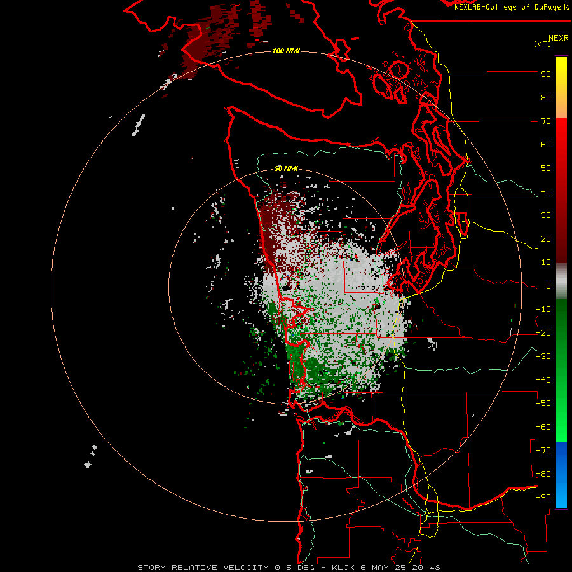
Task: Click the -50 value on the velocity scale
Action: [543, 404]
